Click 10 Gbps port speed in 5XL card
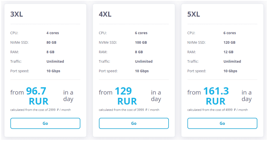Screen dimensions: 268x141 (230, 71)
